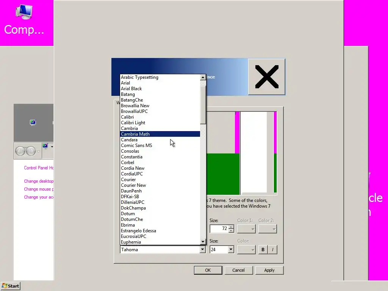Click the item Size 72 field
388x291 pixels.
[x=219, y=228]
